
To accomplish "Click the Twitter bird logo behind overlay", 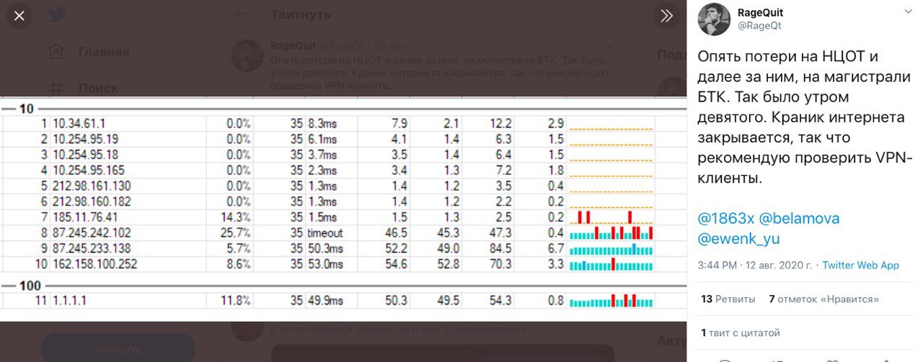I will [x=58, y=15].
